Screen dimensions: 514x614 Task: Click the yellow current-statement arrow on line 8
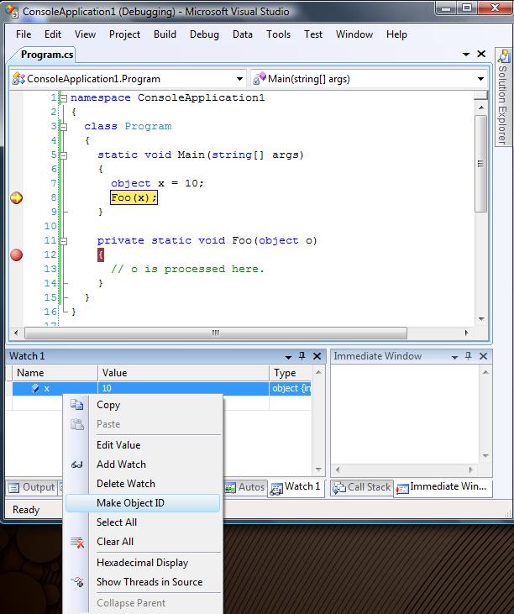coord(17,197)
